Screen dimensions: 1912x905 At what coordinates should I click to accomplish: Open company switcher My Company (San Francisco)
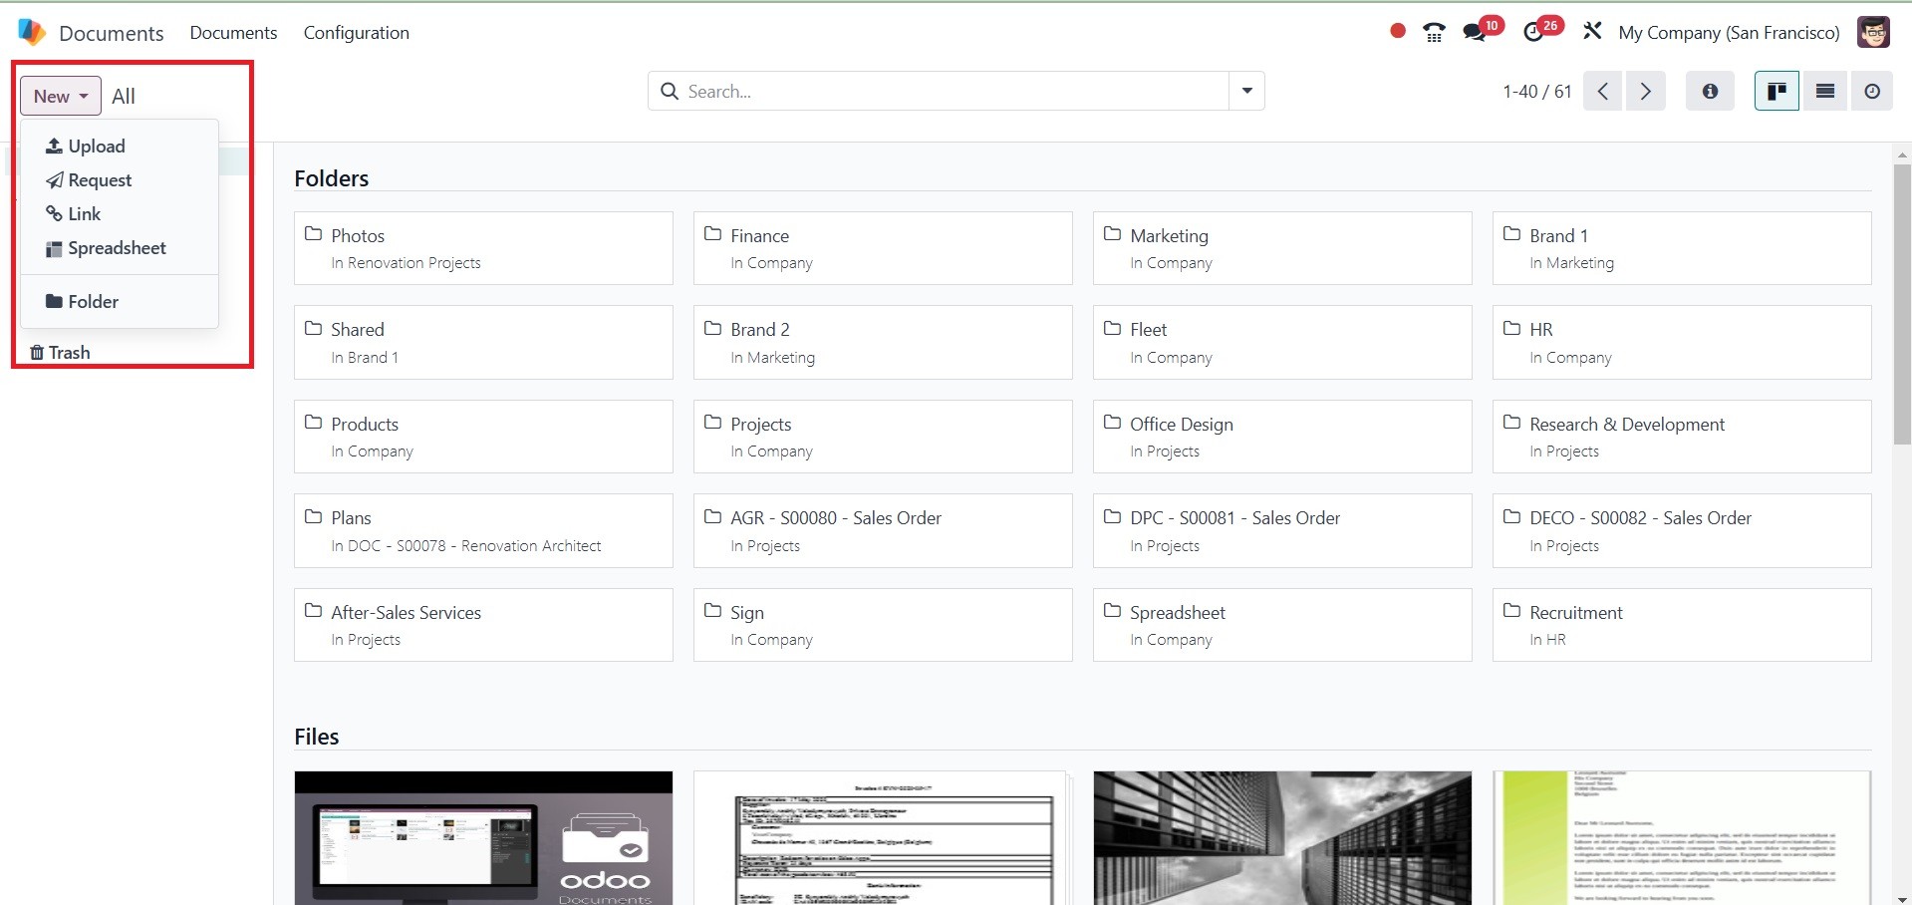pyautogui.click(x=1729, y=33)
